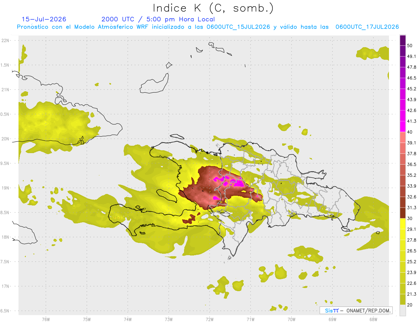The width and height of the screenshot is (419, 324).
Task: Click the "46.5" color scale value
Action: point(411,78)
